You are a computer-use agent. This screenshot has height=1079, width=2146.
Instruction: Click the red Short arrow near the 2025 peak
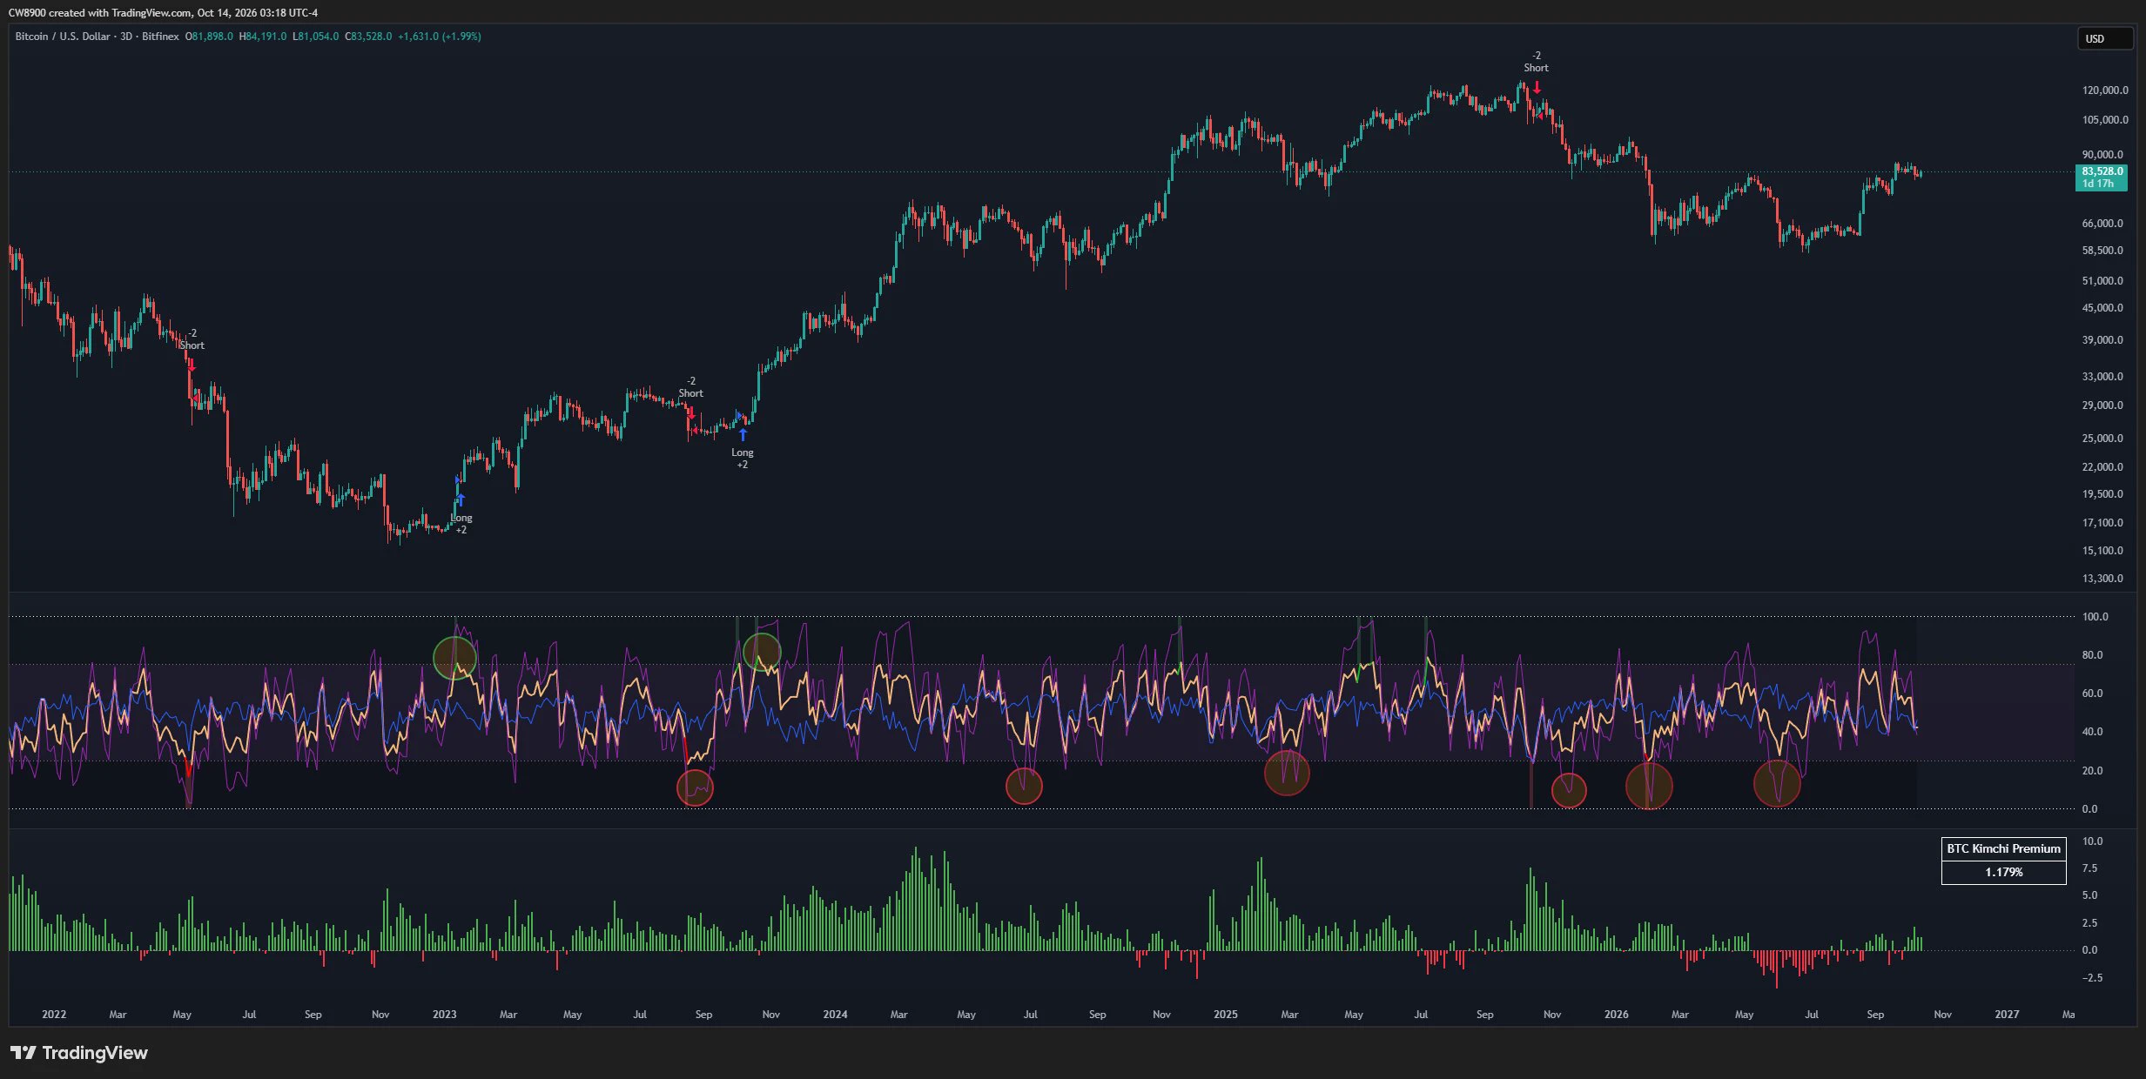coord(1537,87)
